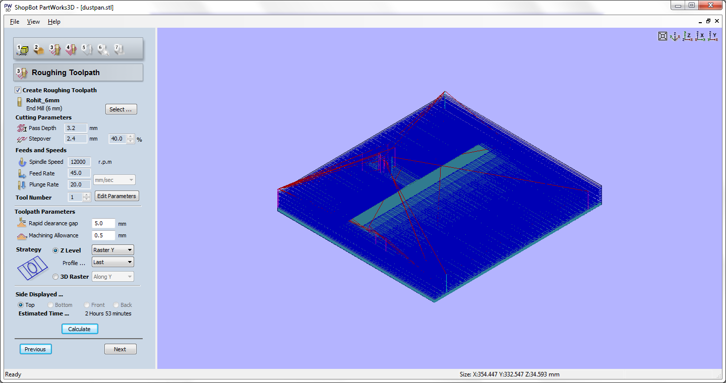The width and height of the screenshot is (726, 383).
Task: Zoom to fit the model in view
Action: pyautogui.click(x=663, y=36)
